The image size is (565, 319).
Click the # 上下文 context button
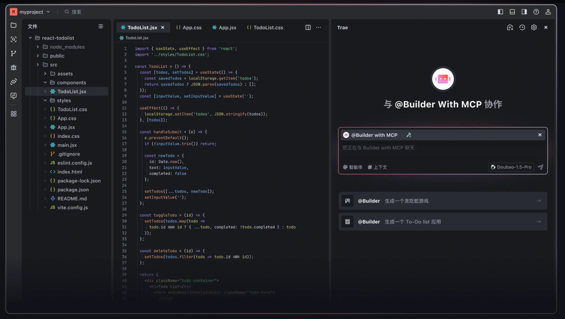click(x=377, y=167)
